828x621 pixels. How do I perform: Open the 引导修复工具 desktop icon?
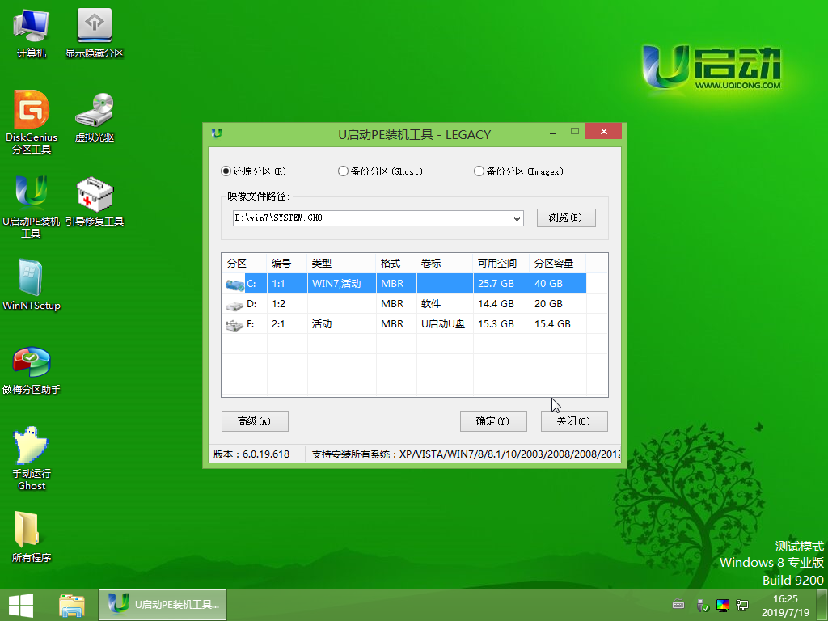[95, 201]
